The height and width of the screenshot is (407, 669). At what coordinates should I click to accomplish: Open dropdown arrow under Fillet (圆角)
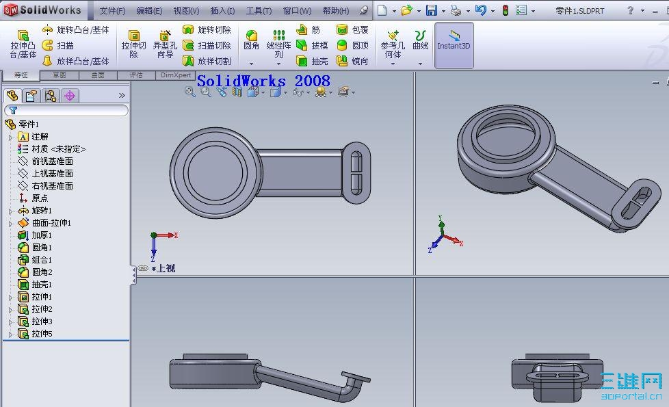pyautogui.click(x=251, y=64)
